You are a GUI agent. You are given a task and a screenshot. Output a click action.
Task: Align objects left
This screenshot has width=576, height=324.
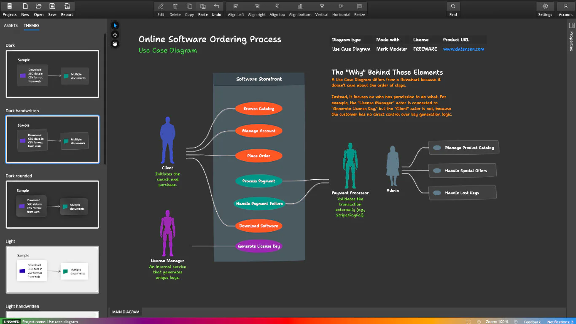pos(236,9)
